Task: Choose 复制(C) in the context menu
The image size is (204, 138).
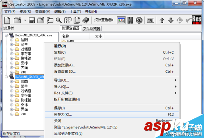Action: (x=112, y=52)
